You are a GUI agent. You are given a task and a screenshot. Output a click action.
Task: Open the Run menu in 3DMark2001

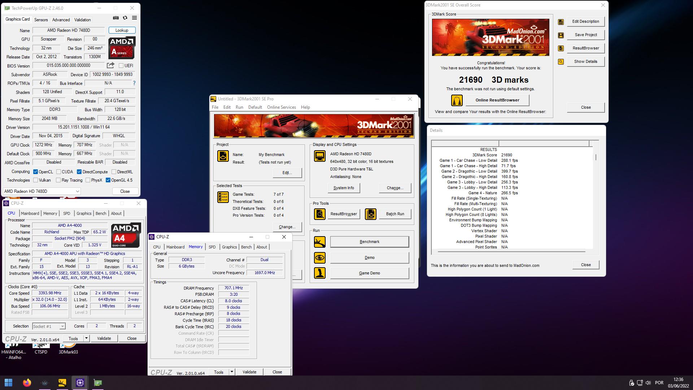coord(239,107)
